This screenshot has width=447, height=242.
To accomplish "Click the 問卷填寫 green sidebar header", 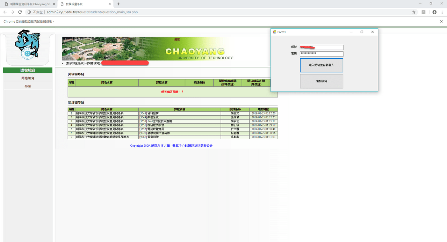I will point(28,70).
